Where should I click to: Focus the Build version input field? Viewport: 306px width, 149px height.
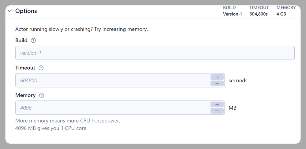[155, 53]
